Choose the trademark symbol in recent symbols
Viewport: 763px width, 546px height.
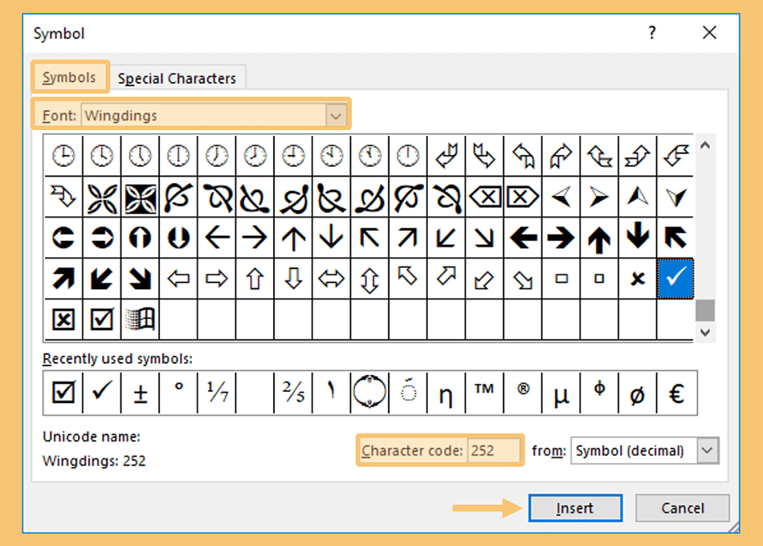pyautogui.click(x=484, y=393)
